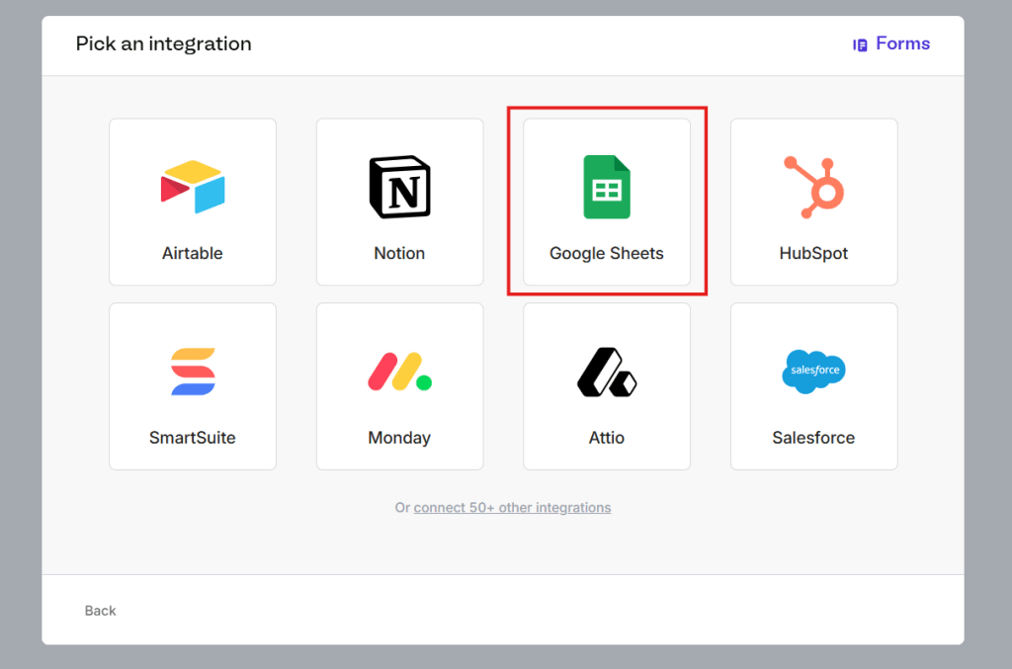This screenshot has height=669, width=1012.
Task: Click the Airtable logo icon
Action: coord(193,187)
